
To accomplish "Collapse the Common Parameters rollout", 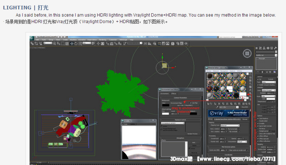I will click(x=181, y=98).
